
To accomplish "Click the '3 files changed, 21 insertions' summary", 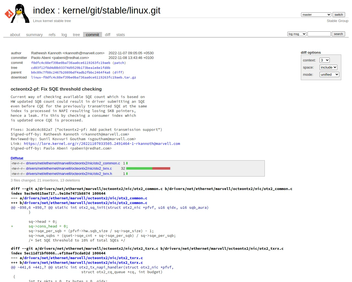I will 45,180.
